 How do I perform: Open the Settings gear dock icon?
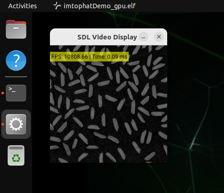click(x=16, y=124)
